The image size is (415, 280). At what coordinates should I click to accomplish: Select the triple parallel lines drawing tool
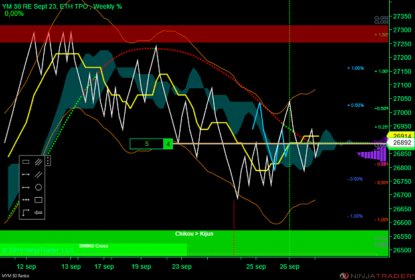pos(39,162)
